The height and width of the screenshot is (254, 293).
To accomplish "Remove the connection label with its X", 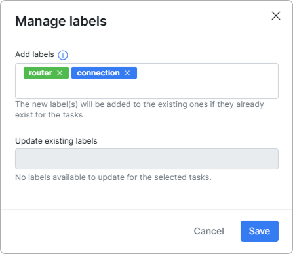I will tap(127, 73).
